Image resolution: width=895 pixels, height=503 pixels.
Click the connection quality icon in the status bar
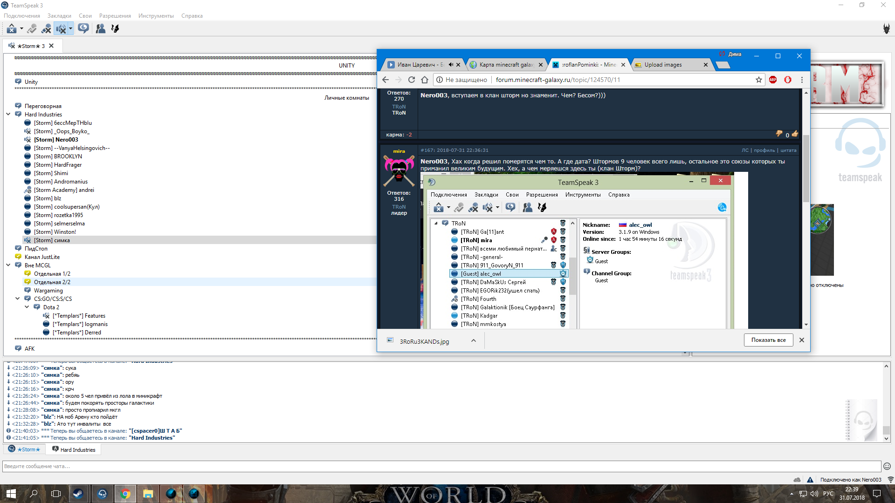(890, 480)
